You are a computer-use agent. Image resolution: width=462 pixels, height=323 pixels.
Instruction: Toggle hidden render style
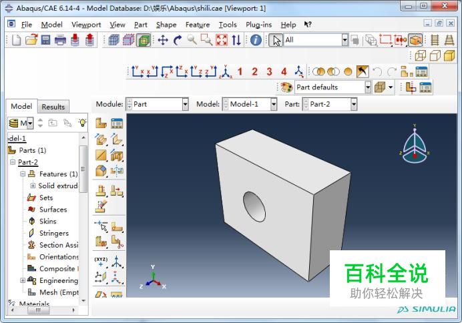click(435, 55)
